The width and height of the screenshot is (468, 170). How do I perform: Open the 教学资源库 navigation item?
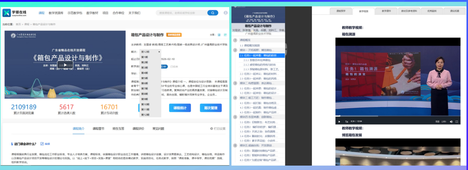pyautogui.click(x=56, y=13)
